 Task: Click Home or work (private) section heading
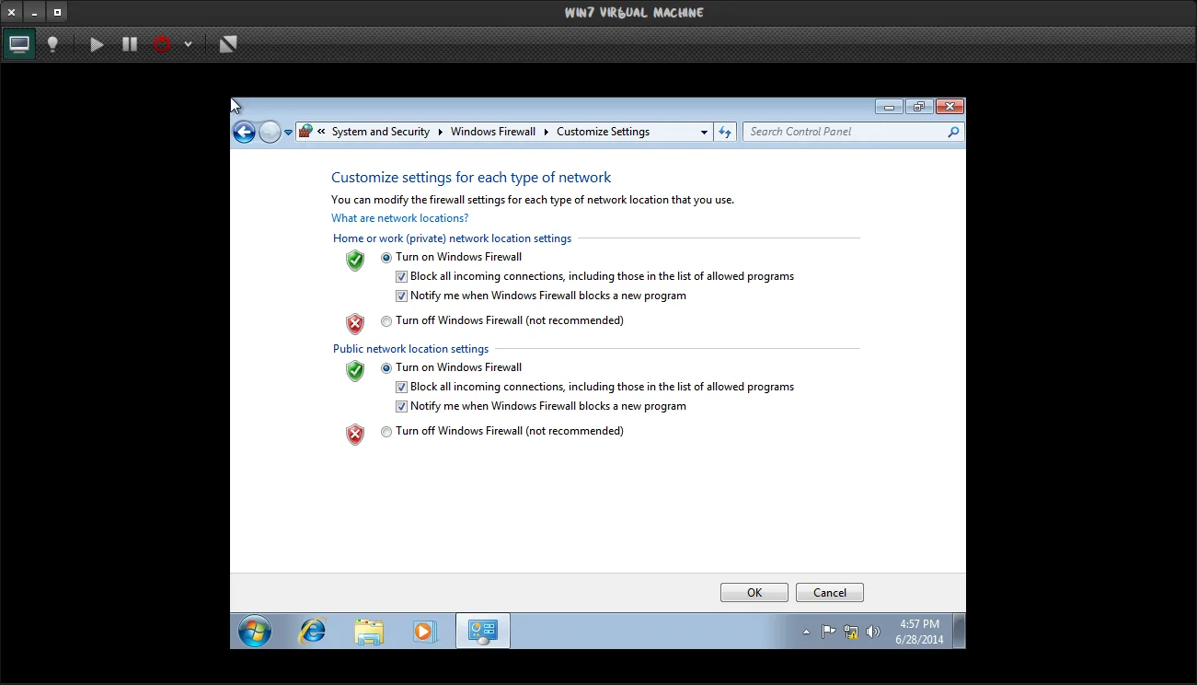pos(452,238)
